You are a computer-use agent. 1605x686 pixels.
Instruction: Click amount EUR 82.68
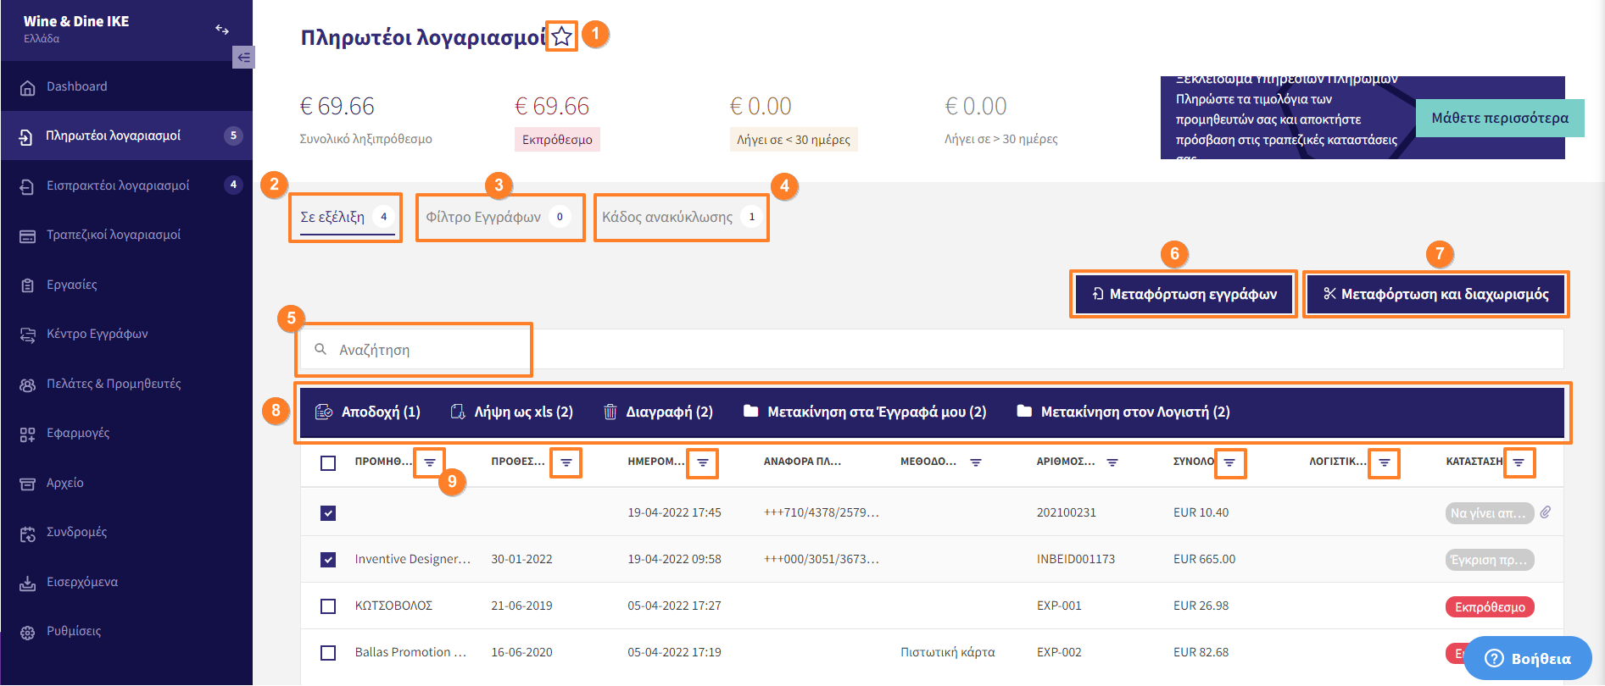(1201, 652)
